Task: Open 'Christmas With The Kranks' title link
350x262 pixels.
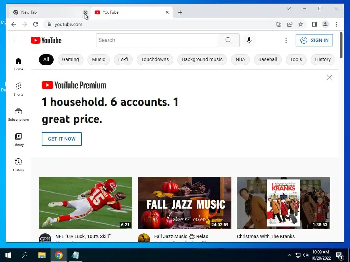Action: click(266, 236)
